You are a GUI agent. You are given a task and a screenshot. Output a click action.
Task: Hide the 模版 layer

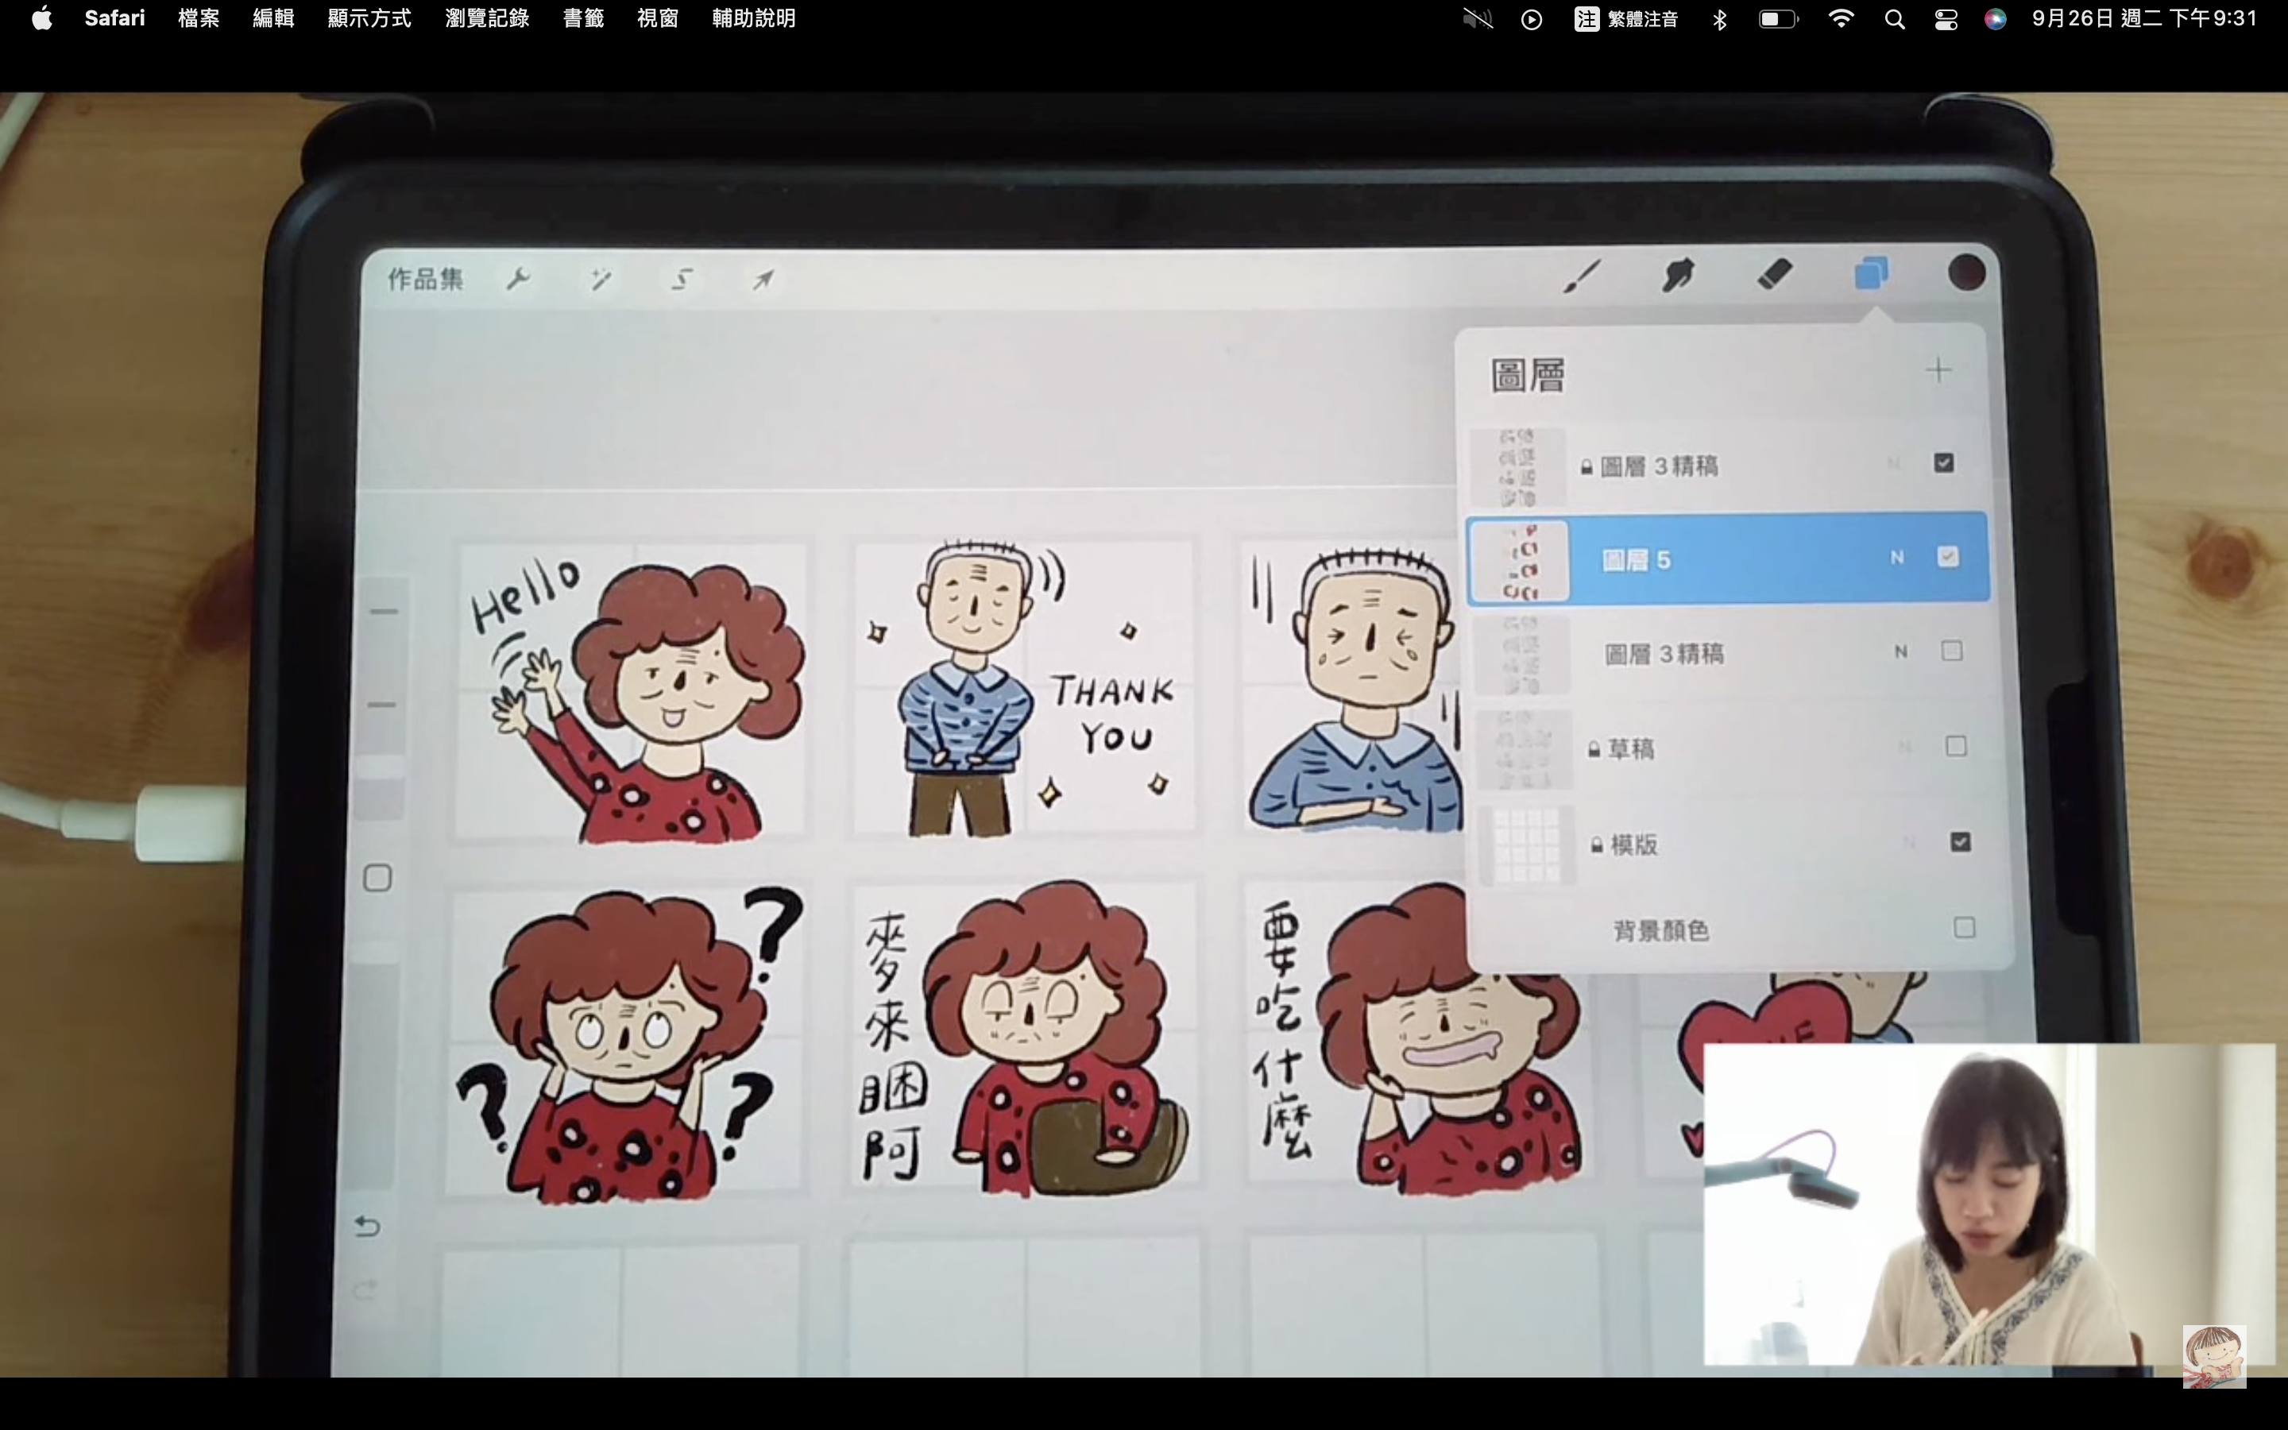coord(1960,842)
